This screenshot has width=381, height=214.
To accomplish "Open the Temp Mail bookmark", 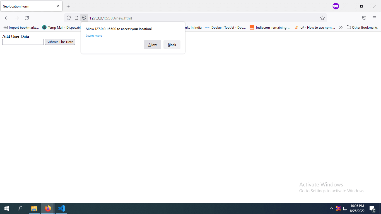I will pos(61,28).
